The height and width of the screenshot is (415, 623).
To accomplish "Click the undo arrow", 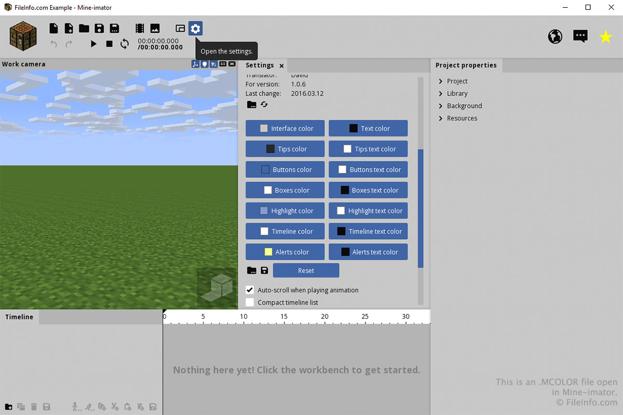I will coord(53,44).
